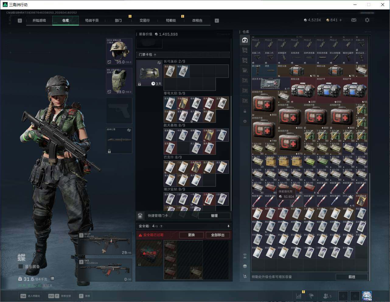
Task: Open game settings gear in top bar
Action: click(x=367, y=20)
